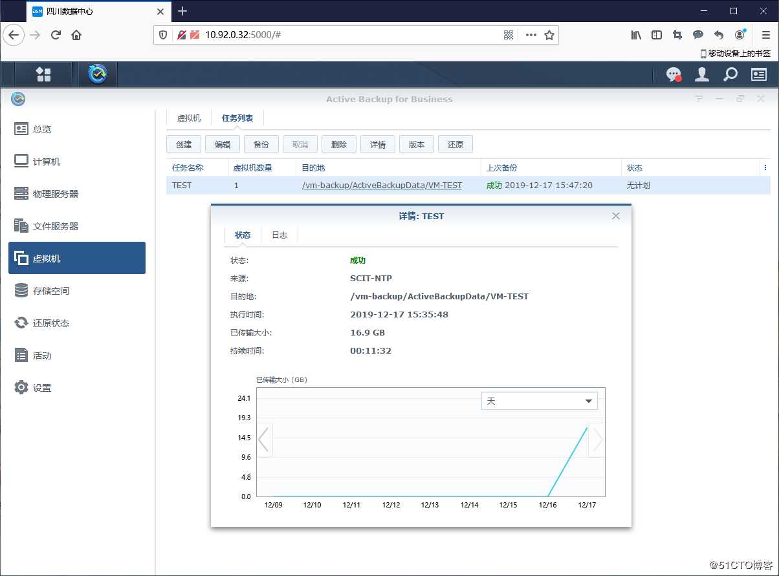Switch to the 日志 tab in details
The image size is (779, 576).
point(280,235)
